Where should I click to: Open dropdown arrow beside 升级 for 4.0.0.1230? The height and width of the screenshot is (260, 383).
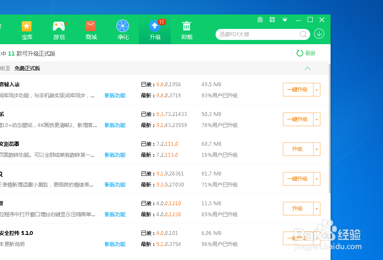pos(317,209)
